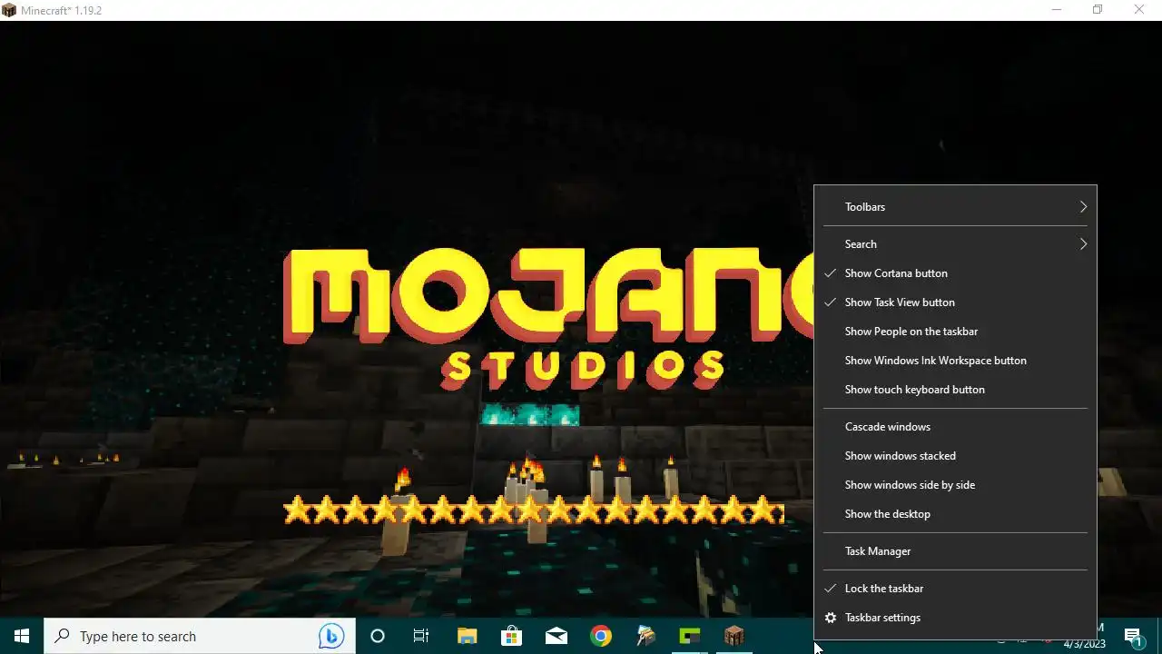
Task: Open the Mail app from taskbar
Action: point(556,636)
